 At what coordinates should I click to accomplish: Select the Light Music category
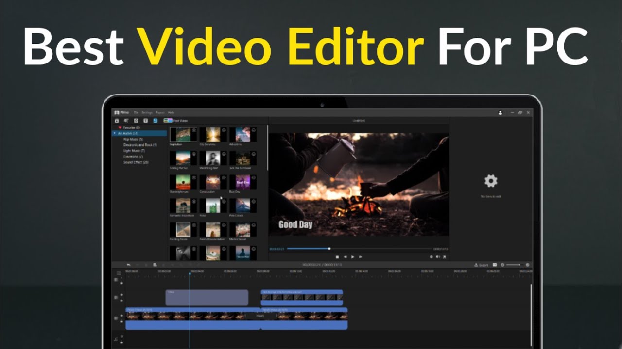coord(134,151)
